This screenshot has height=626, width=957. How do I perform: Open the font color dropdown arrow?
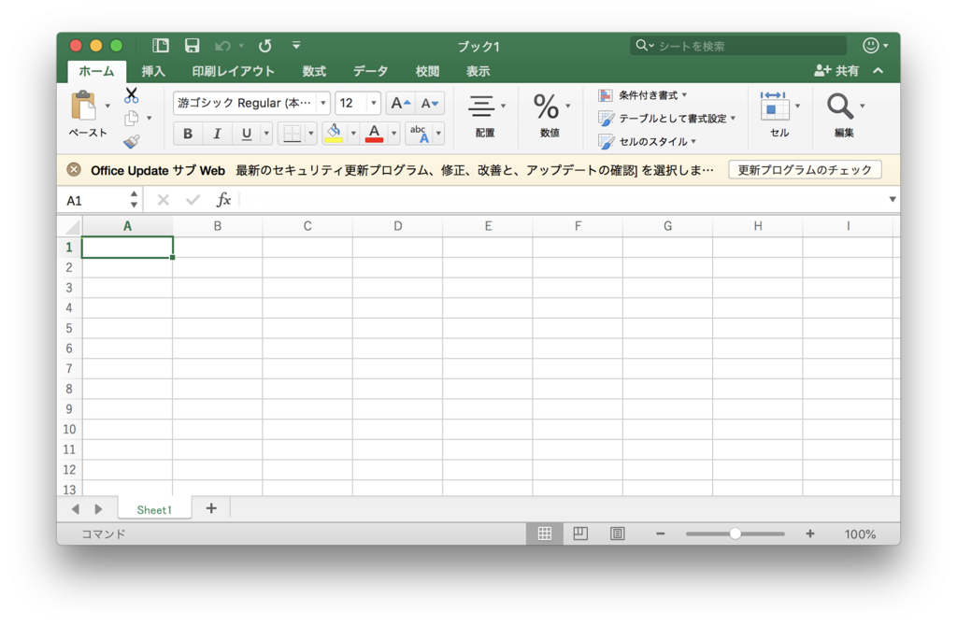pyautogui.click(x=393, y=133)
